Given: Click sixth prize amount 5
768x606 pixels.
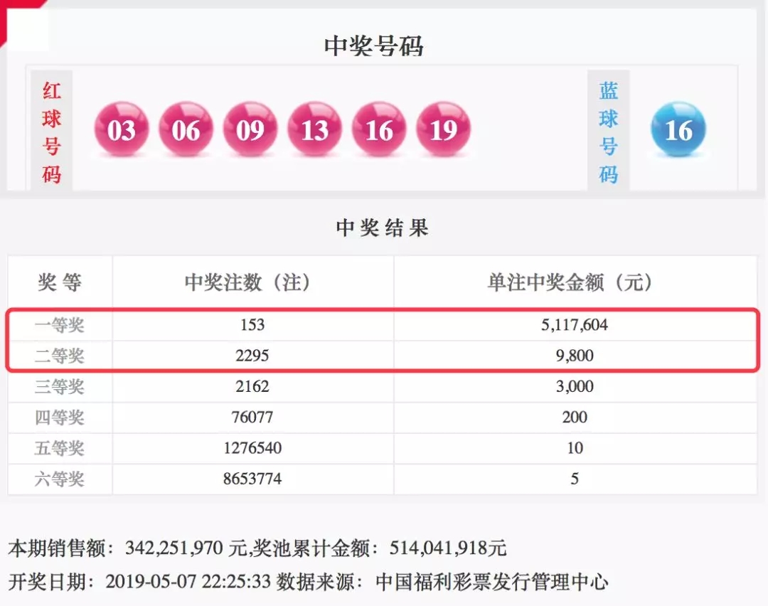Looking at the screenshot, I should [x=575, y=479].
